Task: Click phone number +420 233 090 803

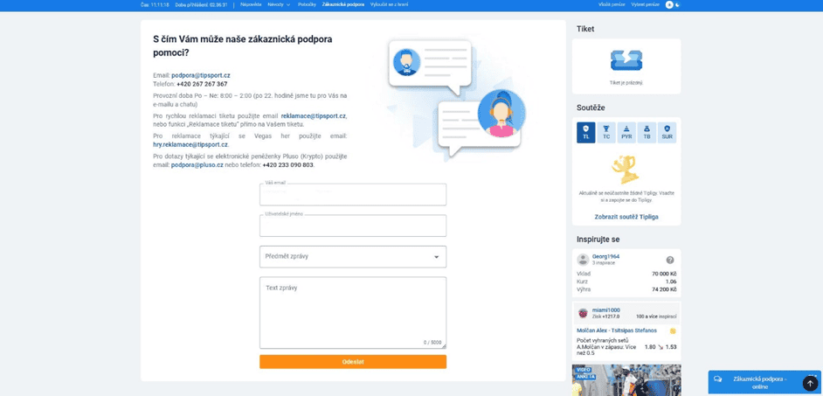Action: tap(288, 165)
